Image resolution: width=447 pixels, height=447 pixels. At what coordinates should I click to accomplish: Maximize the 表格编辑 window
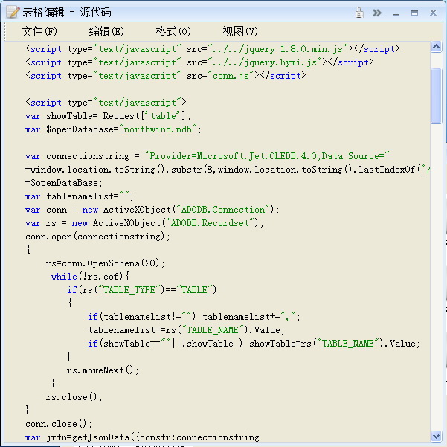click(414, 13)
